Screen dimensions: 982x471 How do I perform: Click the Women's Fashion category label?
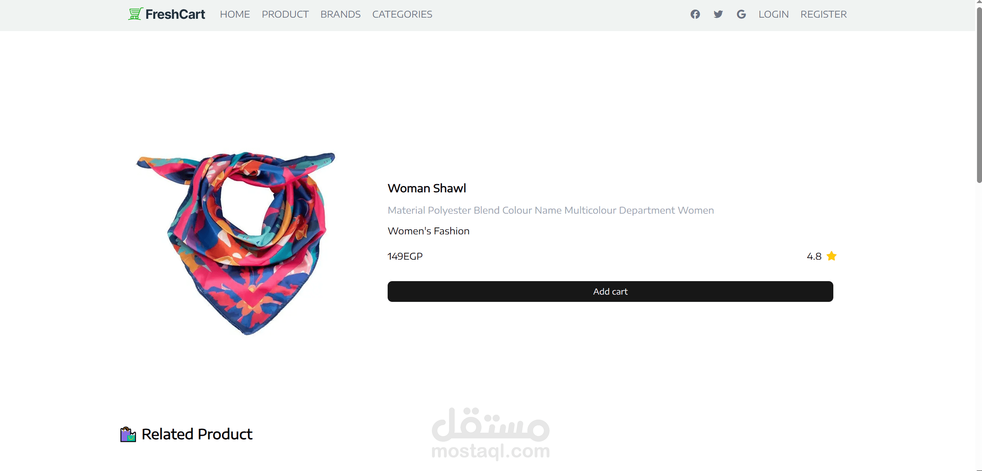428,231
